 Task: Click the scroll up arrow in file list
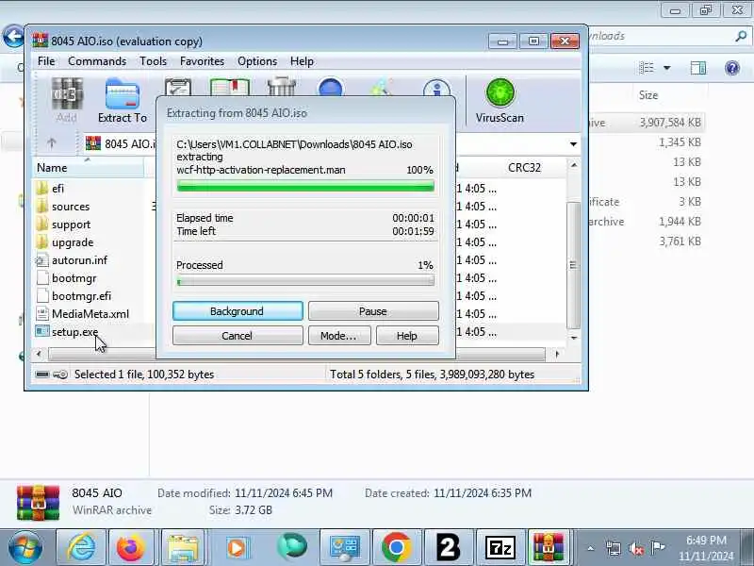click(x=573, y=165)
